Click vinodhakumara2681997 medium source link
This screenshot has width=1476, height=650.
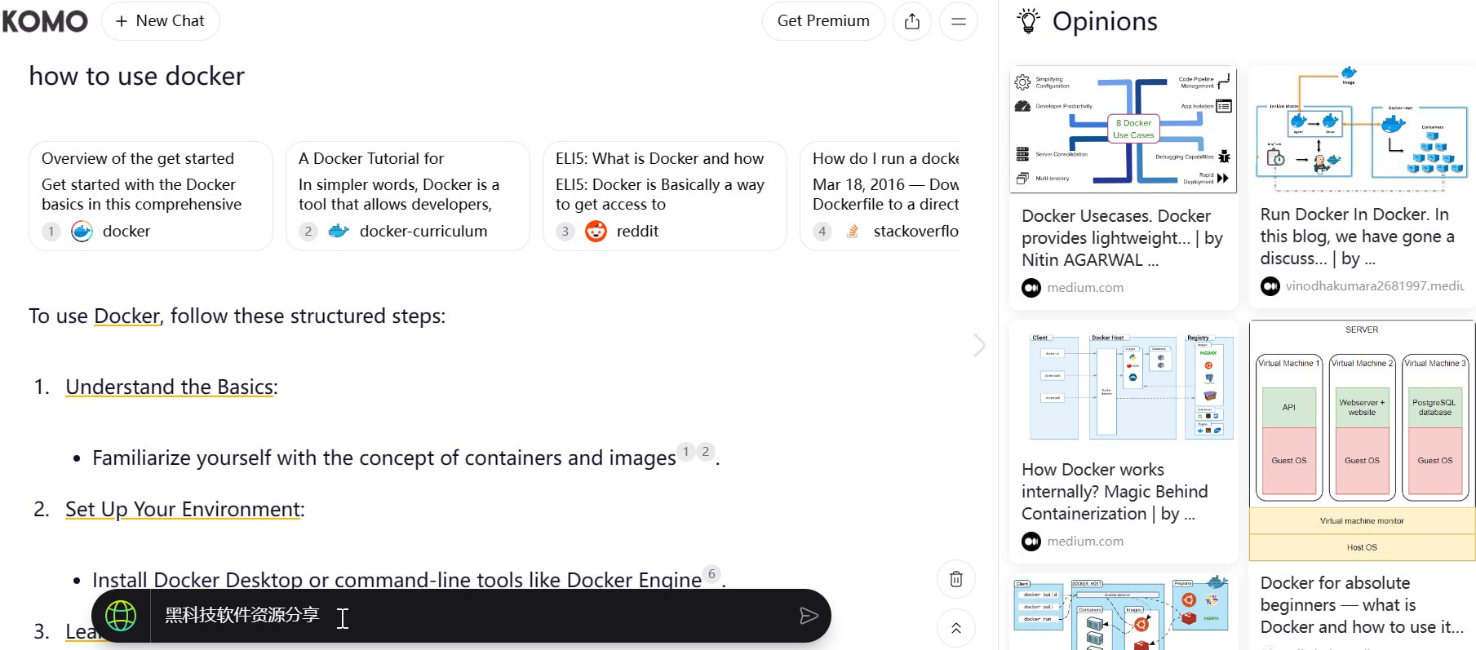[x=1375, y=286]
